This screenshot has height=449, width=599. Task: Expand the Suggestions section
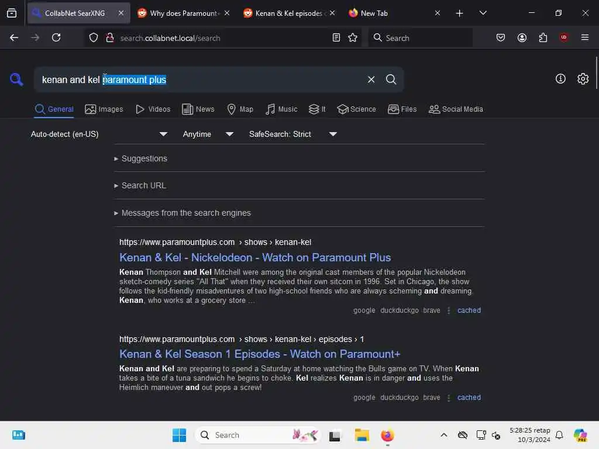pyautogui.click(x=140, y=158)
